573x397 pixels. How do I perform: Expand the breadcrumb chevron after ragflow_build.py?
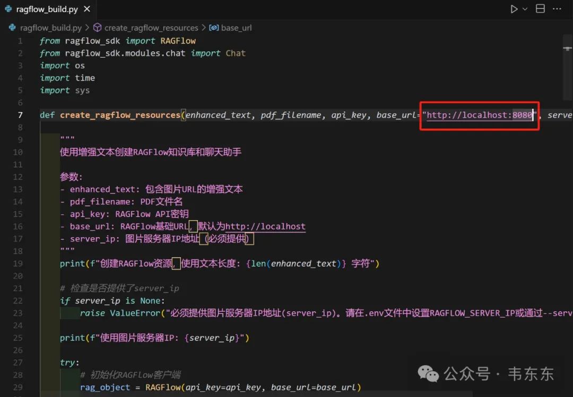[x=86, y=28]
